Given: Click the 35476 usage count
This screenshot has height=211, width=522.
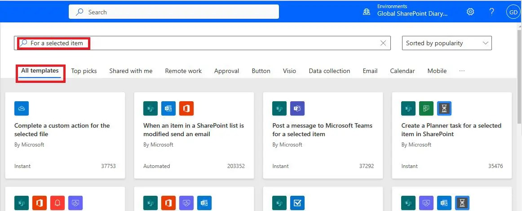Looking at the screenshot, I should [x=495, y=166].
